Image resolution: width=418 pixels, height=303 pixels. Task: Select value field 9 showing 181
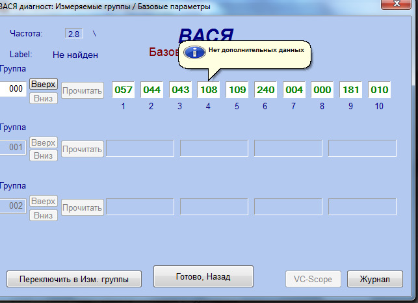point(350,90)
